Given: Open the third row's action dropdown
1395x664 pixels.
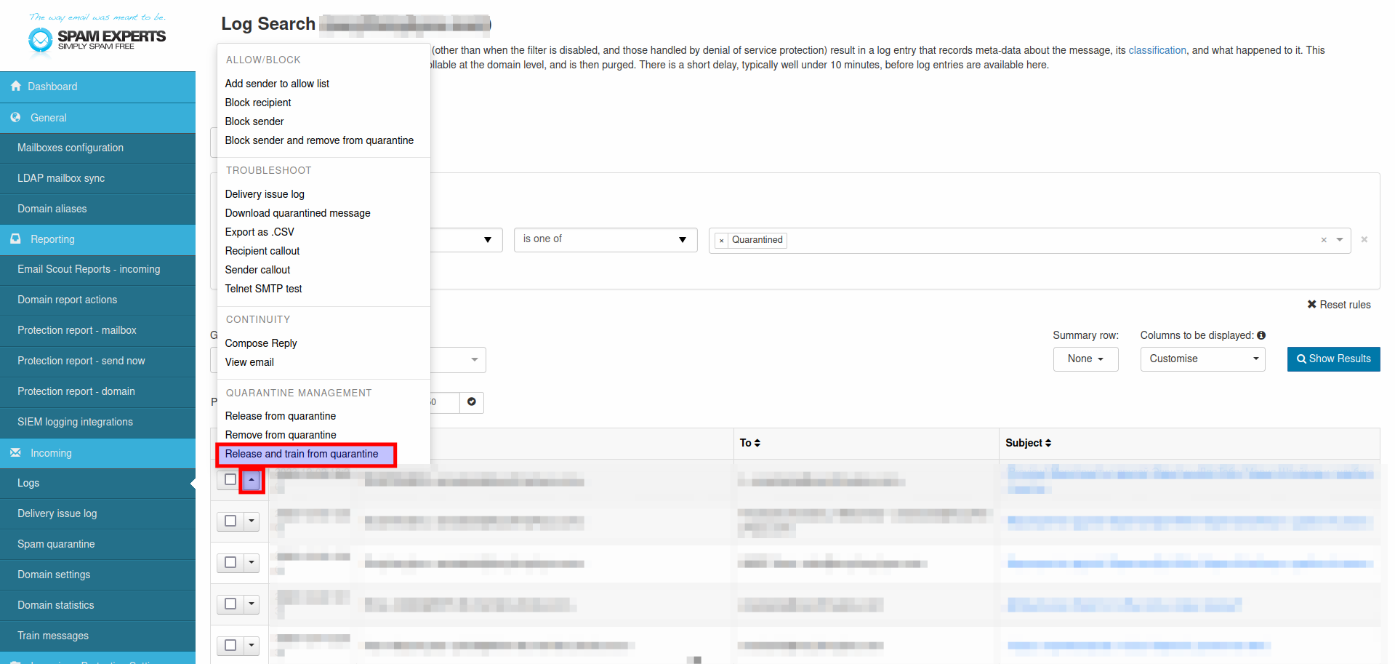Looking at the screenshot, I should 252,562.
